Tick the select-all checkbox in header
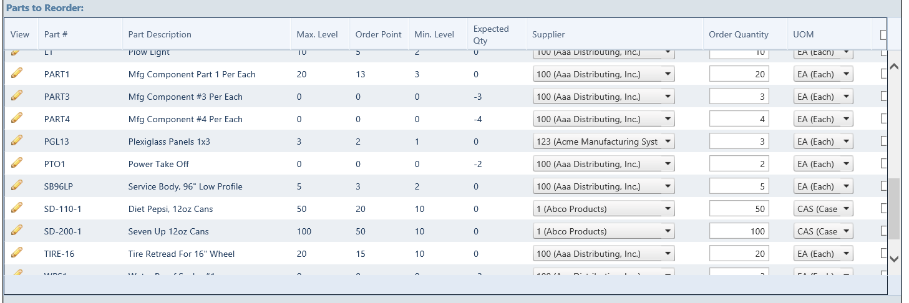 coord(883,35)
